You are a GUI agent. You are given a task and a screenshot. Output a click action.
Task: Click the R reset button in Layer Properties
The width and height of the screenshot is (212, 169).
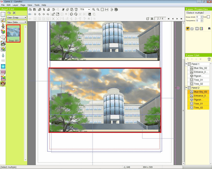(209, 29)
